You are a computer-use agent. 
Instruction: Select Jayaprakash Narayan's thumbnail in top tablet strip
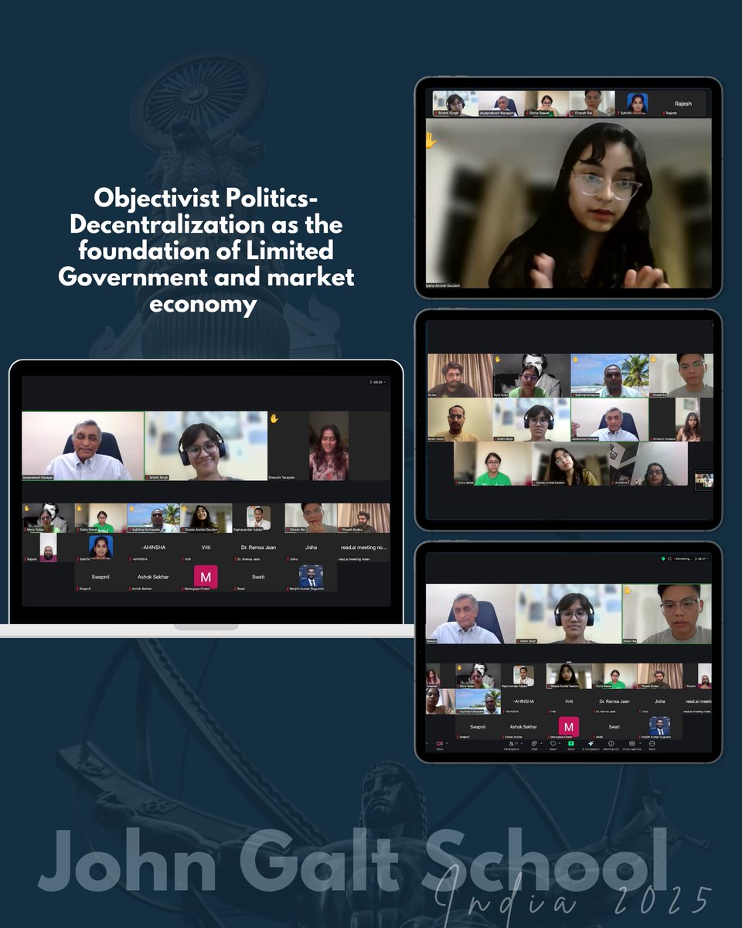(x=502, y=104)
